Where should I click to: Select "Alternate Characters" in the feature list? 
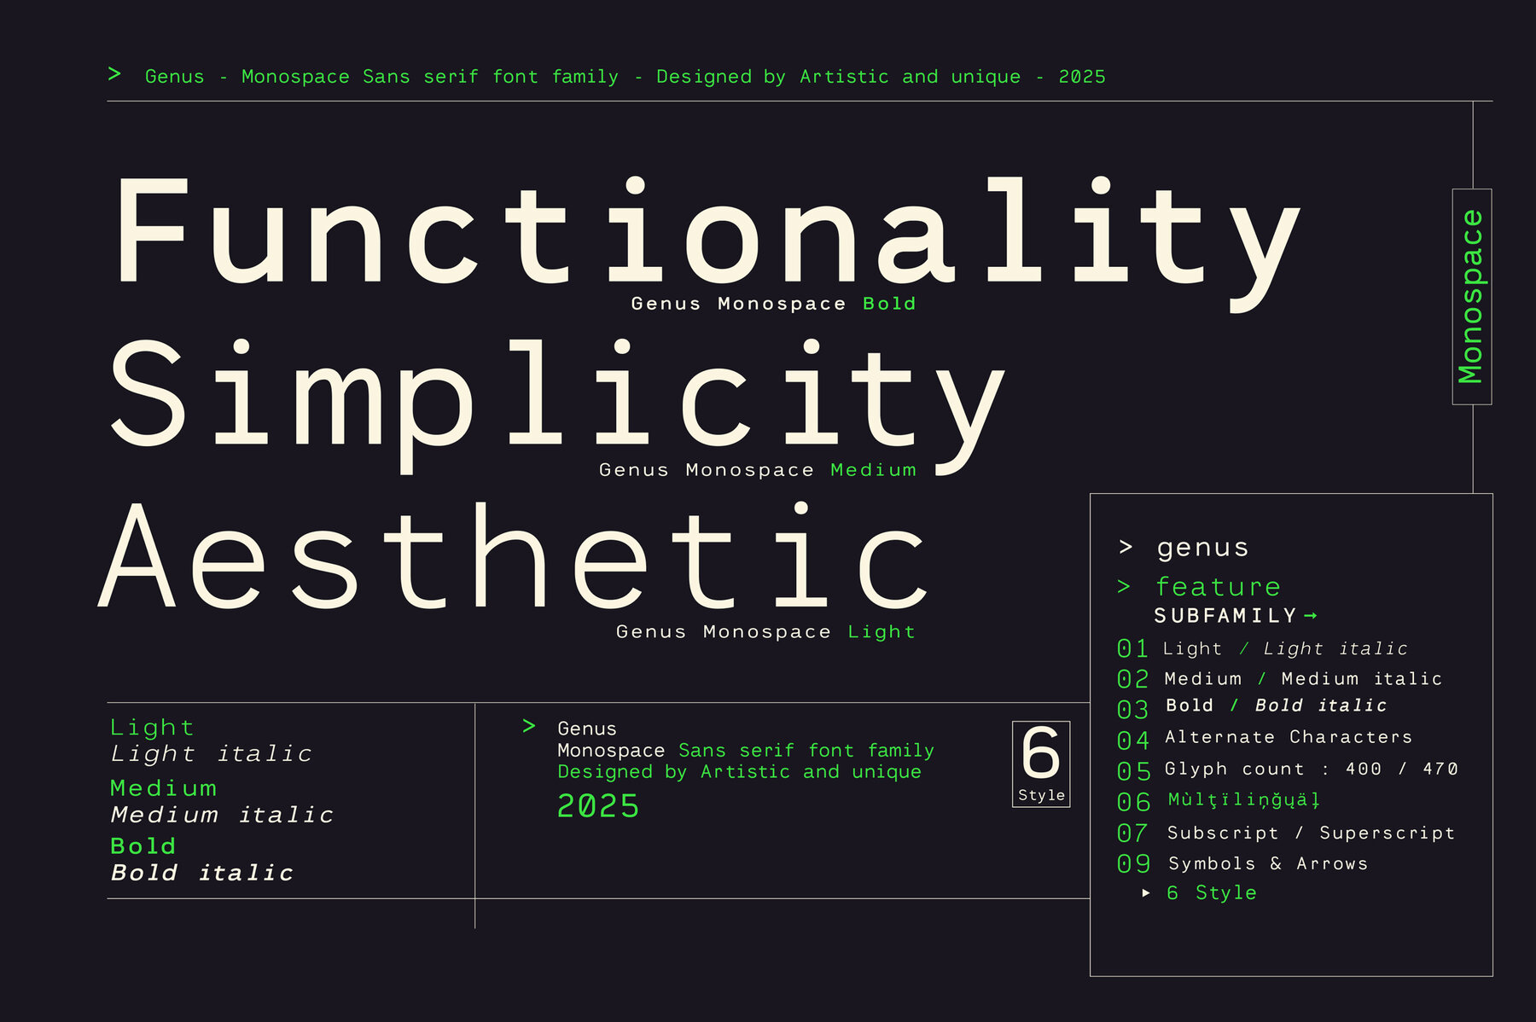(x=1289, y=737)
